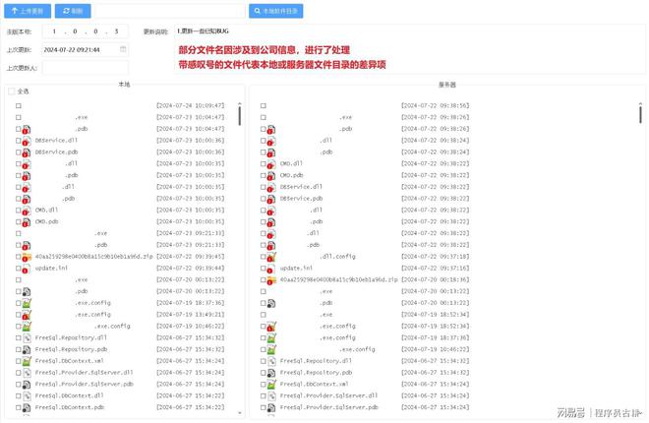Click local FreeSql.Provider.SqlServer.dll file icon
Viewport: 649px width, 423px height.
click(x=27, y=373)
